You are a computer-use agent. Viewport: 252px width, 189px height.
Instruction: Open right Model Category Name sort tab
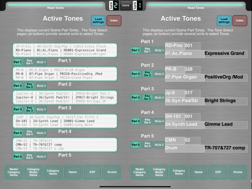tap(139, 172)
